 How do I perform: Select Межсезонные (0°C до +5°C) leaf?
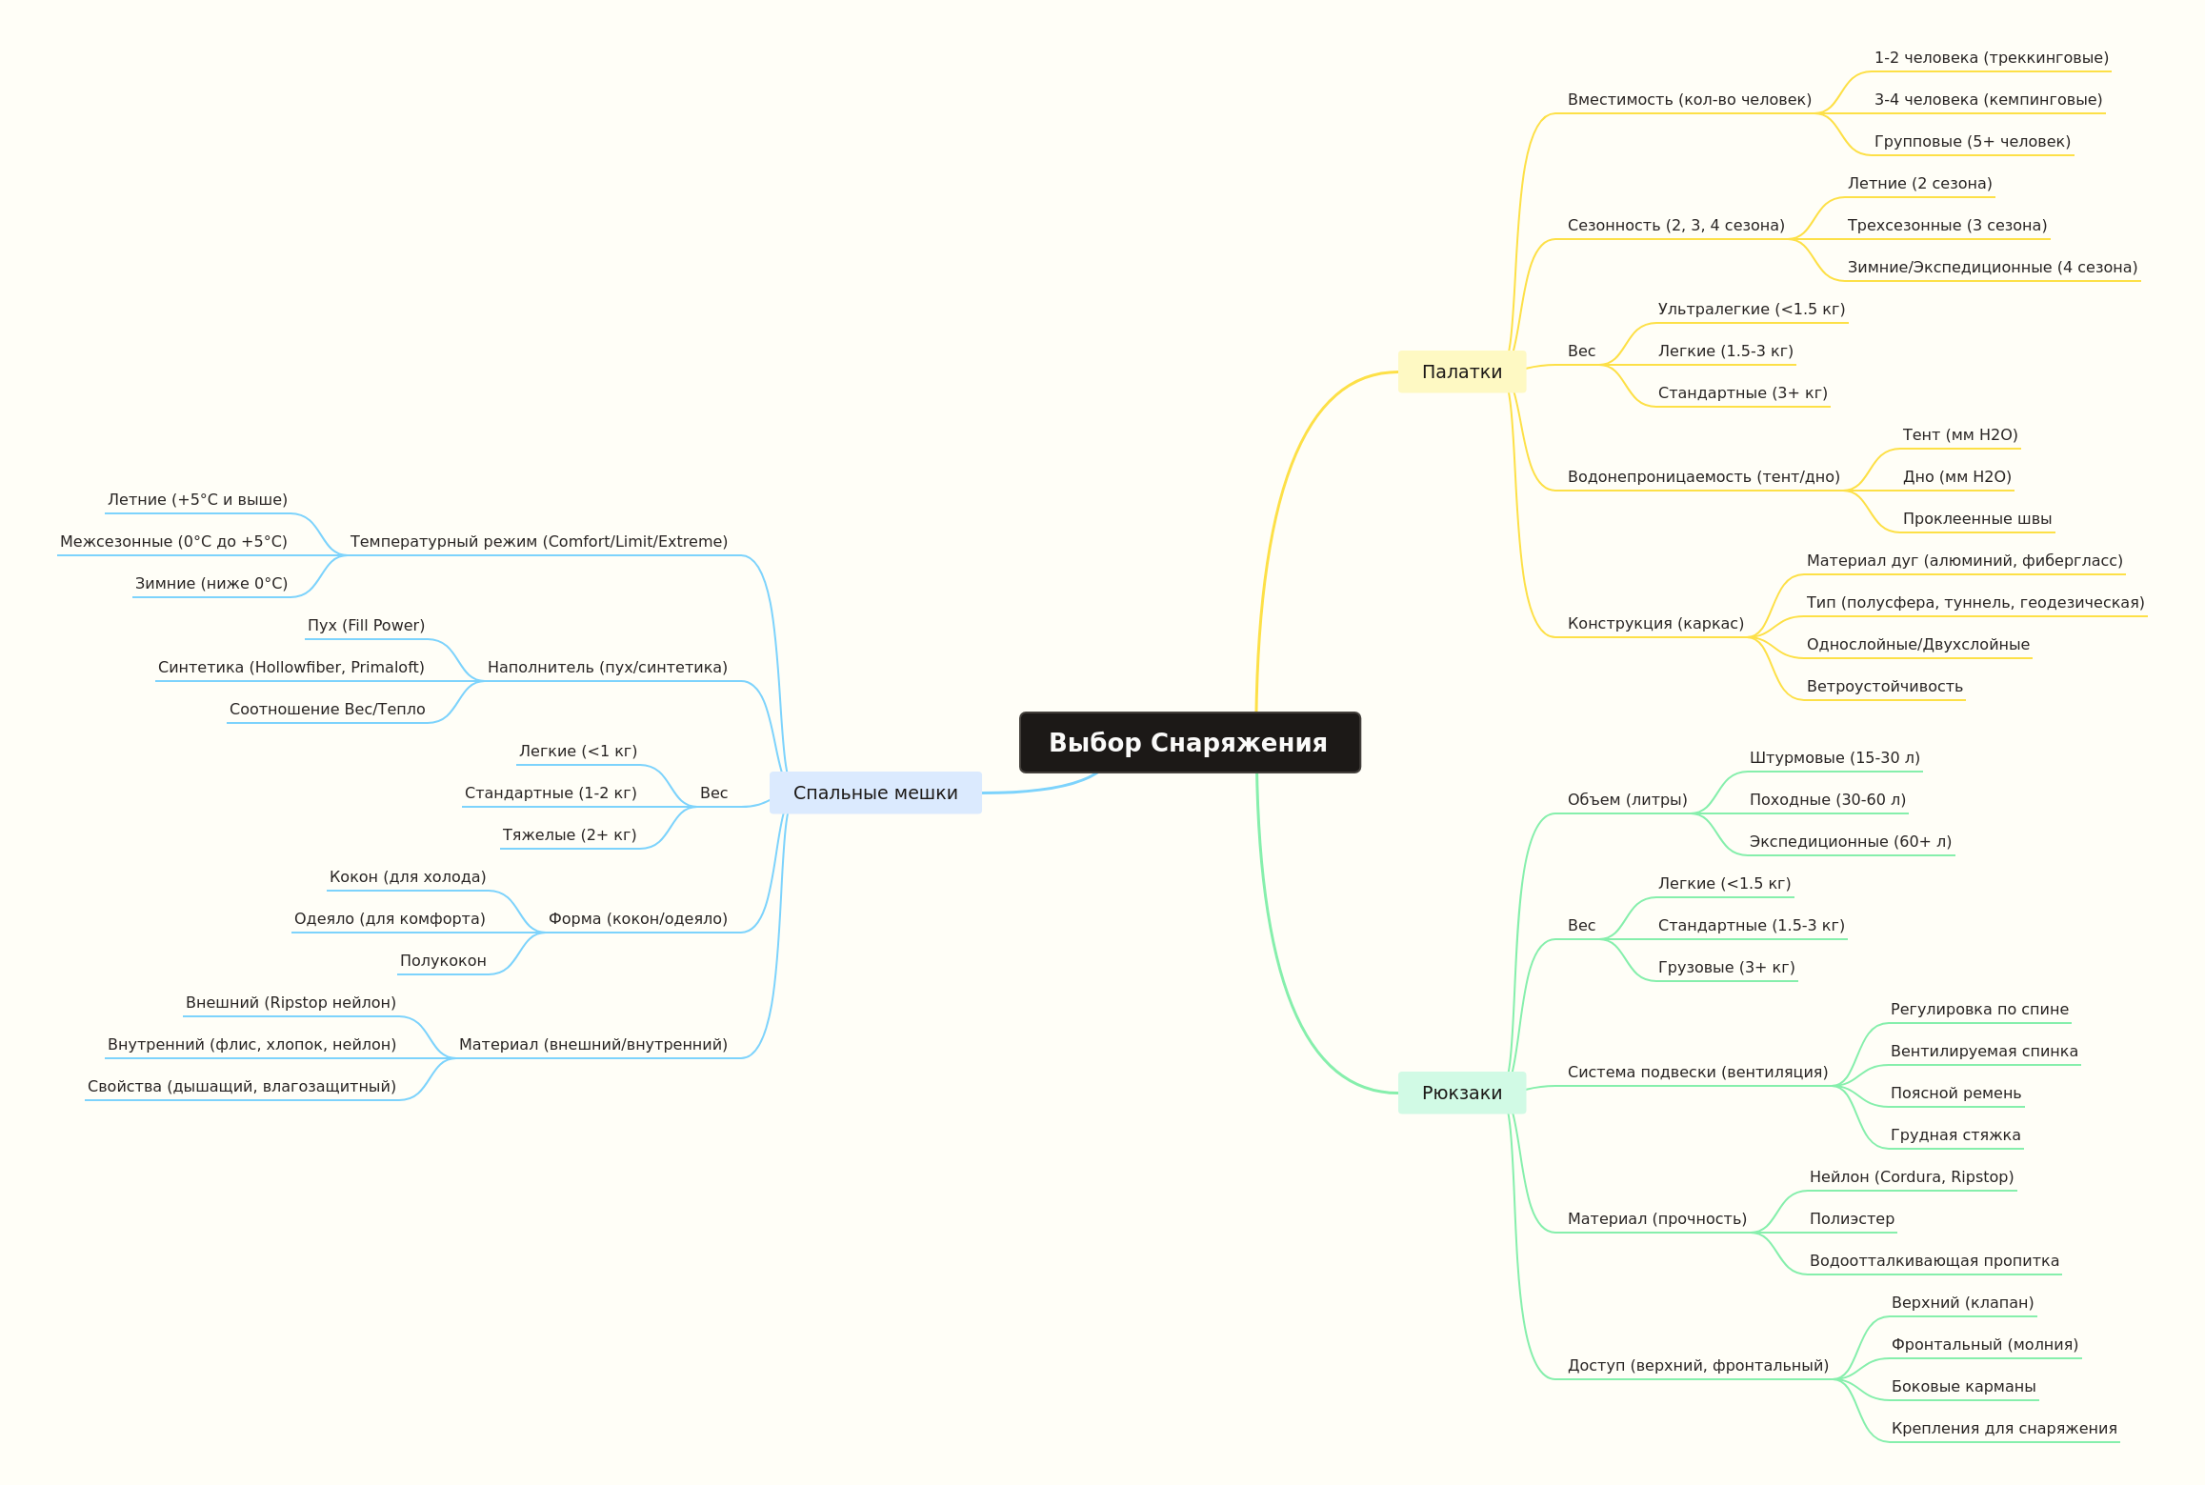(173, 542)
